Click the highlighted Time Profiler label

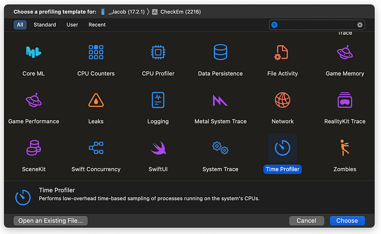(282, 169)
